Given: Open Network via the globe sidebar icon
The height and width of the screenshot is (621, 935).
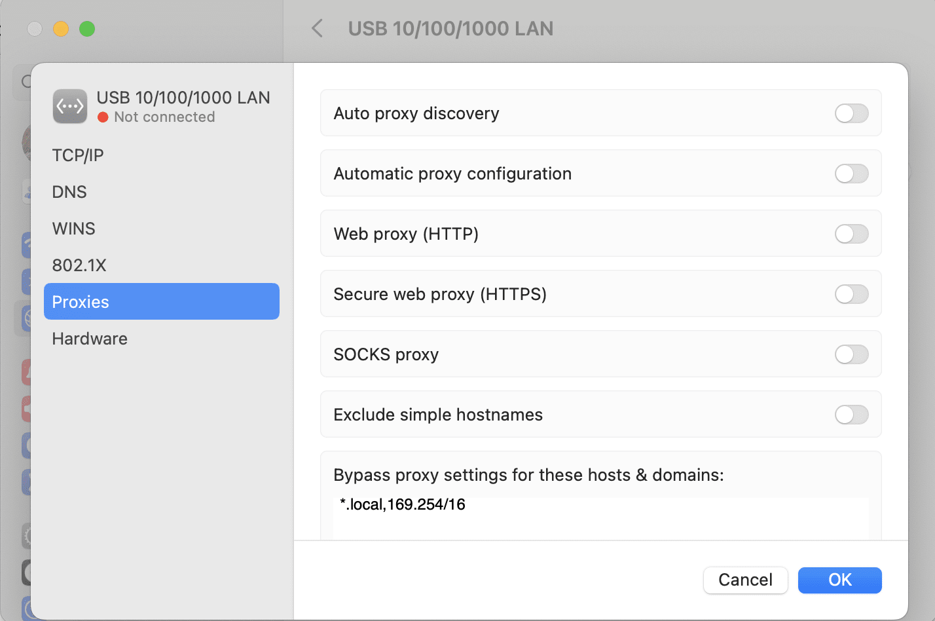Looking at the screenshot, I should pos(27,318).
